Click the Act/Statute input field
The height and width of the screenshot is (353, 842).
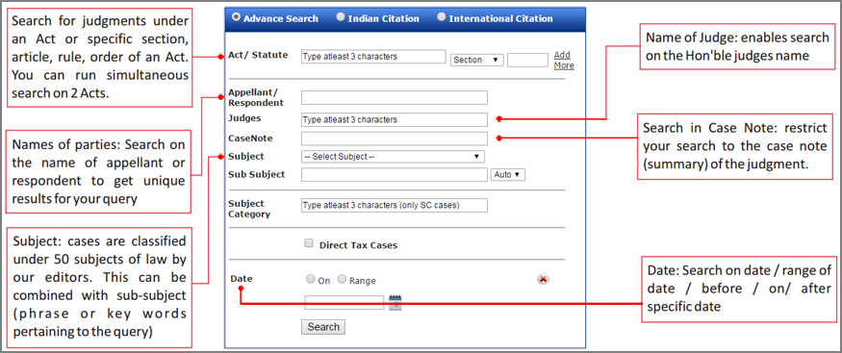(x=373, y=57)
